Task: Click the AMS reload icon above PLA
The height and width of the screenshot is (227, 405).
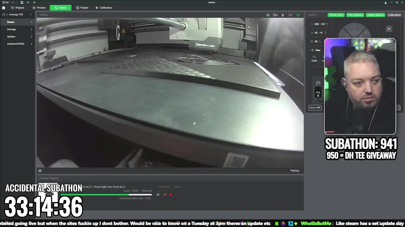Action: [318, 83]
